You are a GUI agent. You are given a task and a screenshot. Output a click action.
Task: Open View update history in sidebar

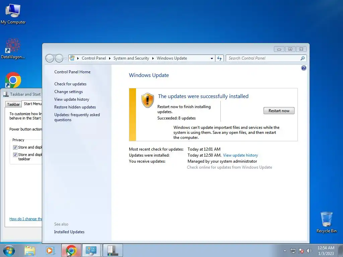coord(72,99)
